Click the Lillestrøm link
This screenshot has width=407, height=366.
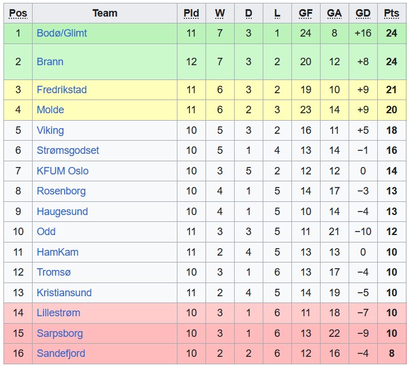pyautogui.click(x=58, y=313)
